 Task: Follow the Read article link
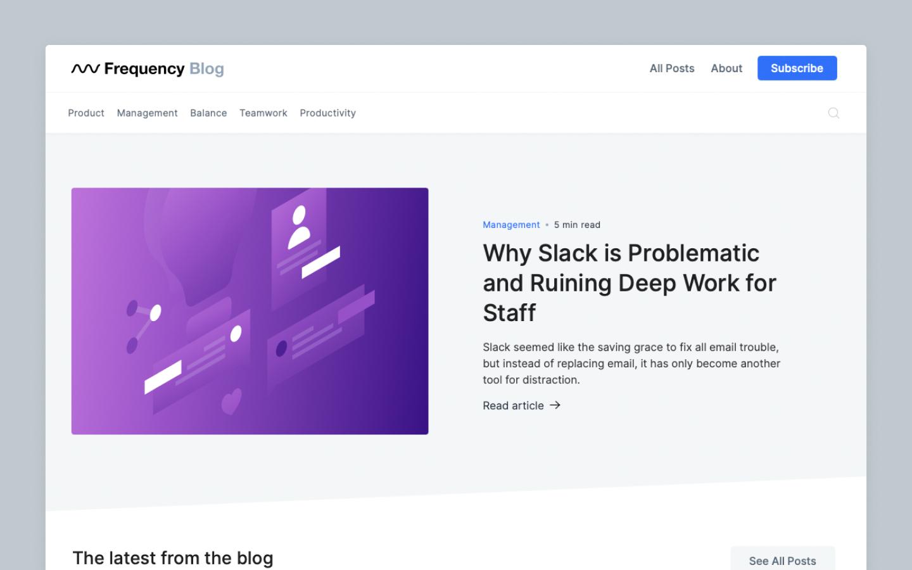512,405
